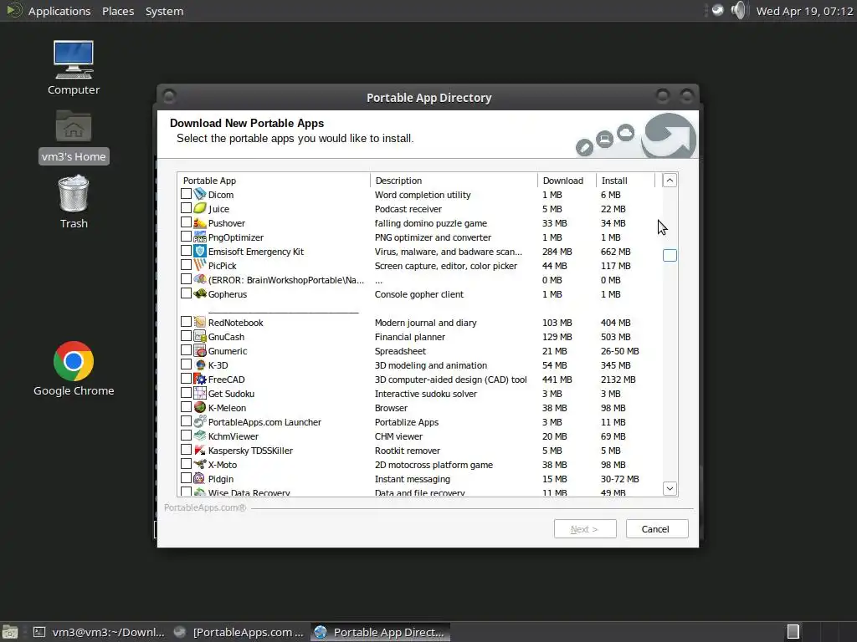
Task: Switch to PortableApps.com taskbar window
Action: point(239,632)
